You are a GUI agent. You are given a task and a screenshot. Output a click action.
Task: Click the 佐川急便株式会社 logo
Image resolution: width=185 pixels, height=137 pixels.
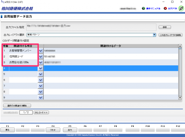tap(17, 8)
